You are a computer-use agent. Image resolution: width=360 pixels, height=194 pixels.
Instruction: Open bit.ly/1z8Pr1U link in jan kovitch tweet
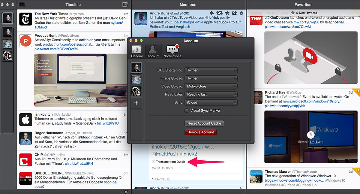point(108,123)
